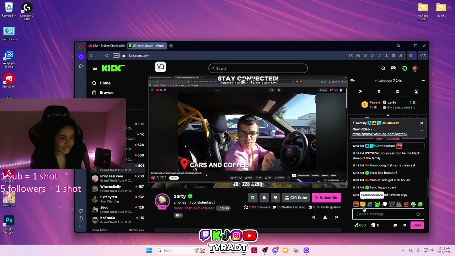Click the hourglass icon in the chat toolbar

pyautogui.click(x=416, y=92)
